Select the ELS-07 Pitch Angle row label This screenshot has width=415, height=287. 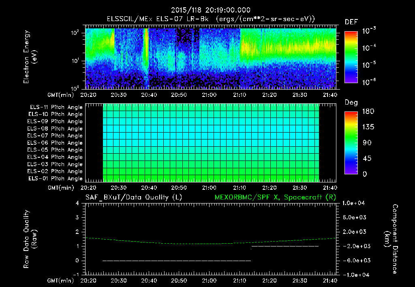click(55, 136)
